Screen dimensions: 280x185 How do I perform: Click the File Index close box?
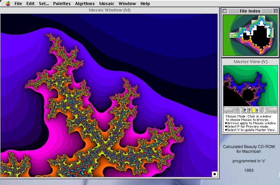[x=225, y=11]
